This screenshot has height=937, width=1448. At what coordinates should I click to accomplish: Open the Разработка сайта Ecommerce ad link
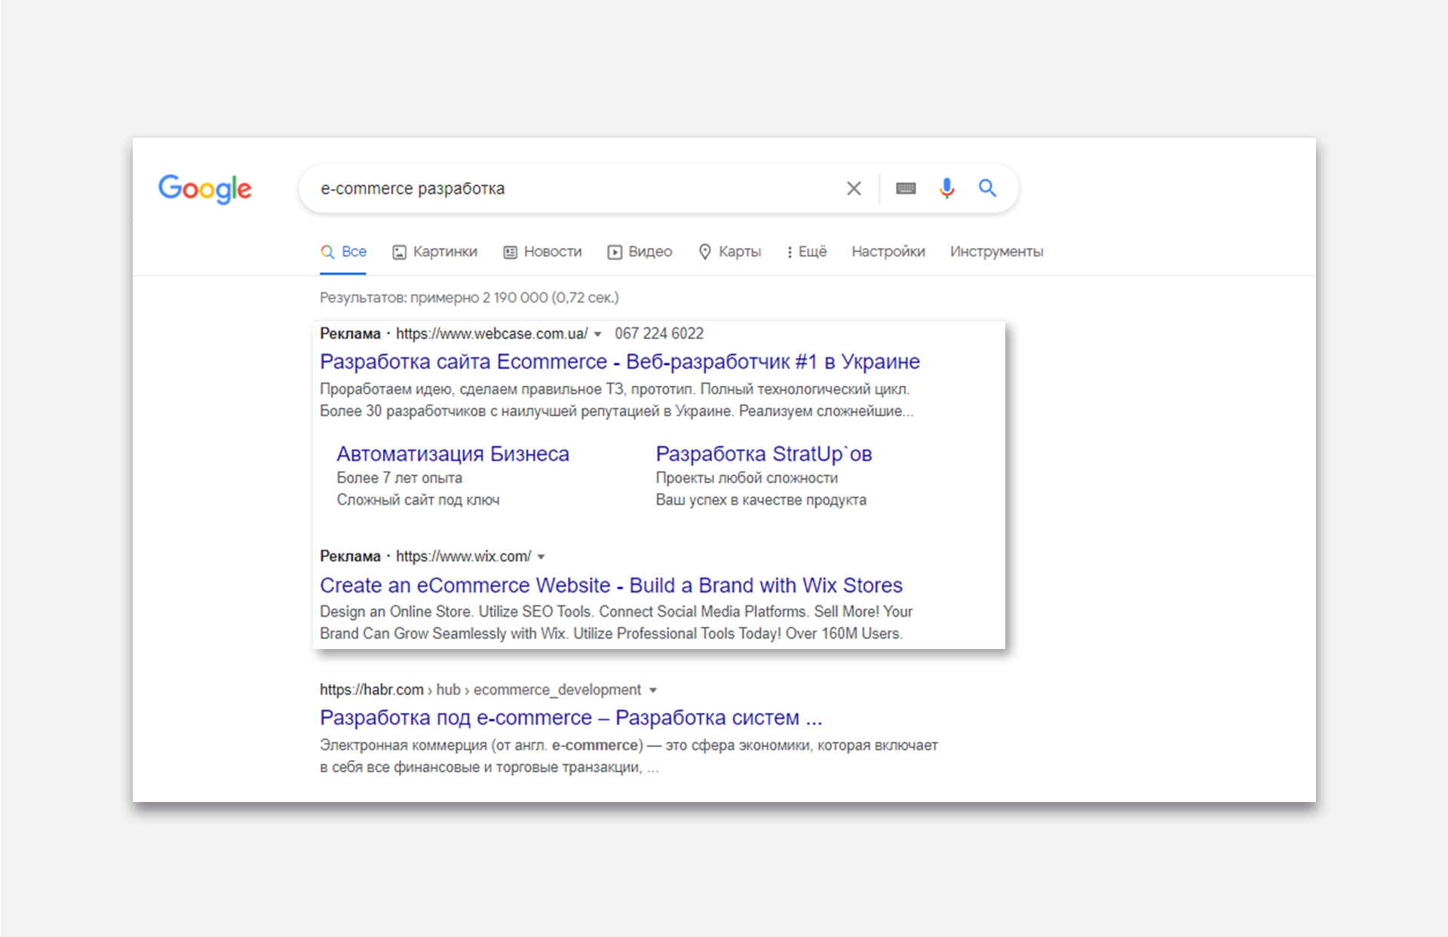pyautogui.click(x=619, y=362)
